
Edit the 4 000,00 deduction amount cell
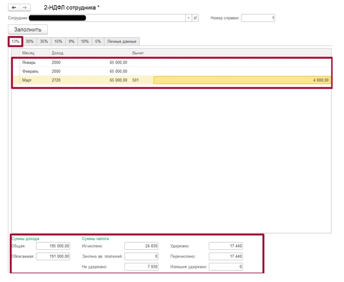pyautogui.click(x=242, y=80)
